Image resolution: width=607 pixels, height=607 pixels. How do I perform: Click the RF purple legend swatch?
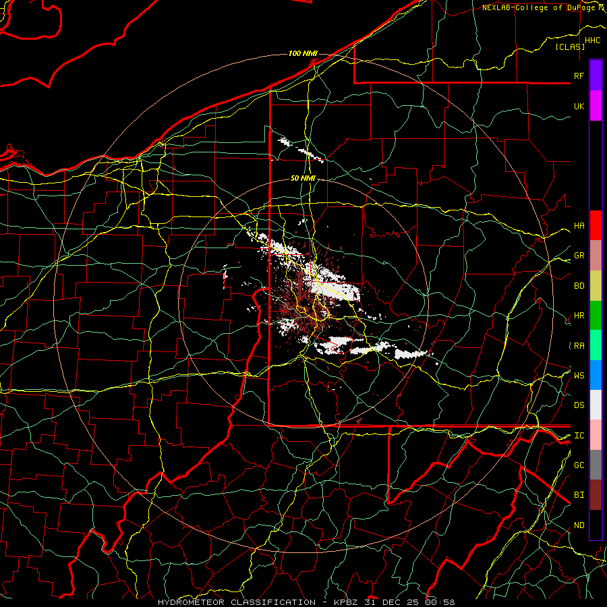596,76
